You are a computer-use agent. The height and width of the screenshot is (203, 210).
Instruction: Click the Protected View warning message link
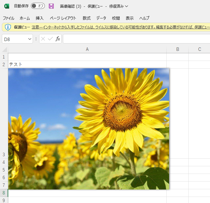coord(121,27)
